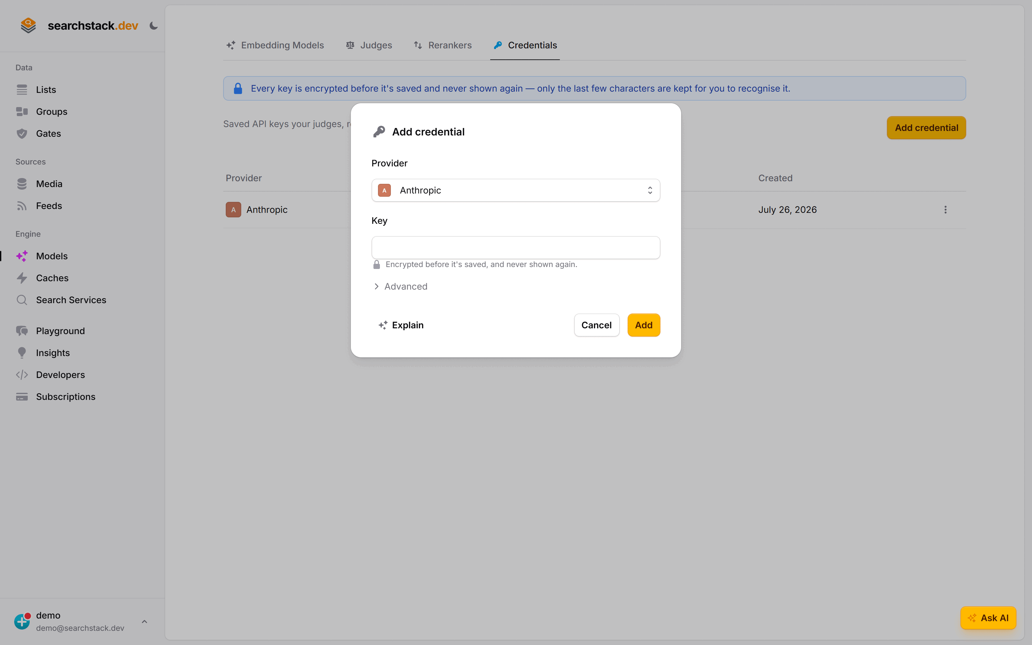Click the Provider column header
The width and height of the screenshot is (1032, 645).
coord(243,178)
